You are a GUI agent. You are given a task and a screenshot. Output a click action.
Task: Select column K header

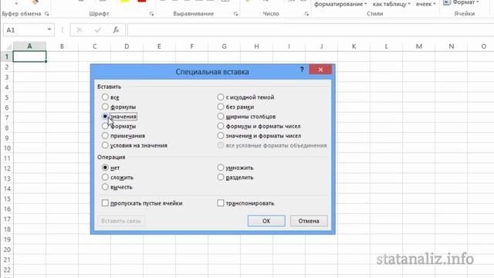click(x=354, y=46)
